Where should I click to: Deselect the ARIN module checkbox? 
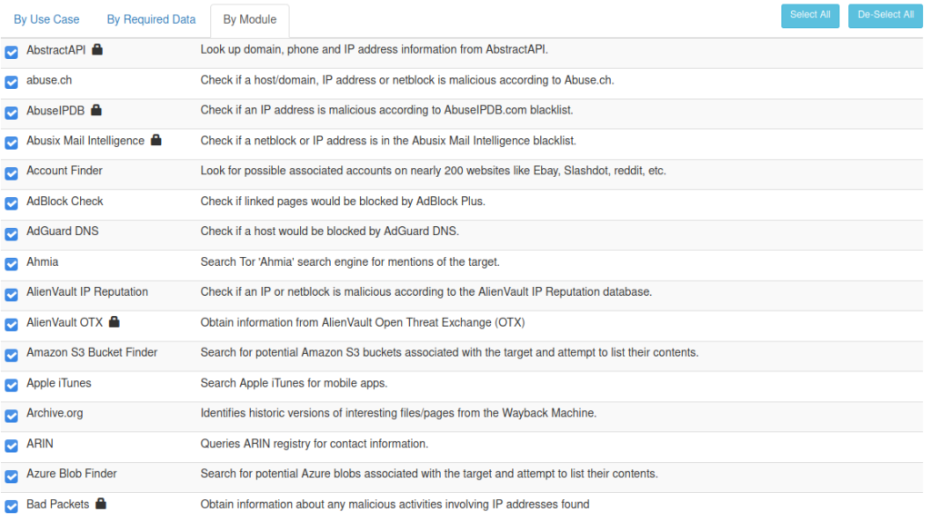[11, 446]
